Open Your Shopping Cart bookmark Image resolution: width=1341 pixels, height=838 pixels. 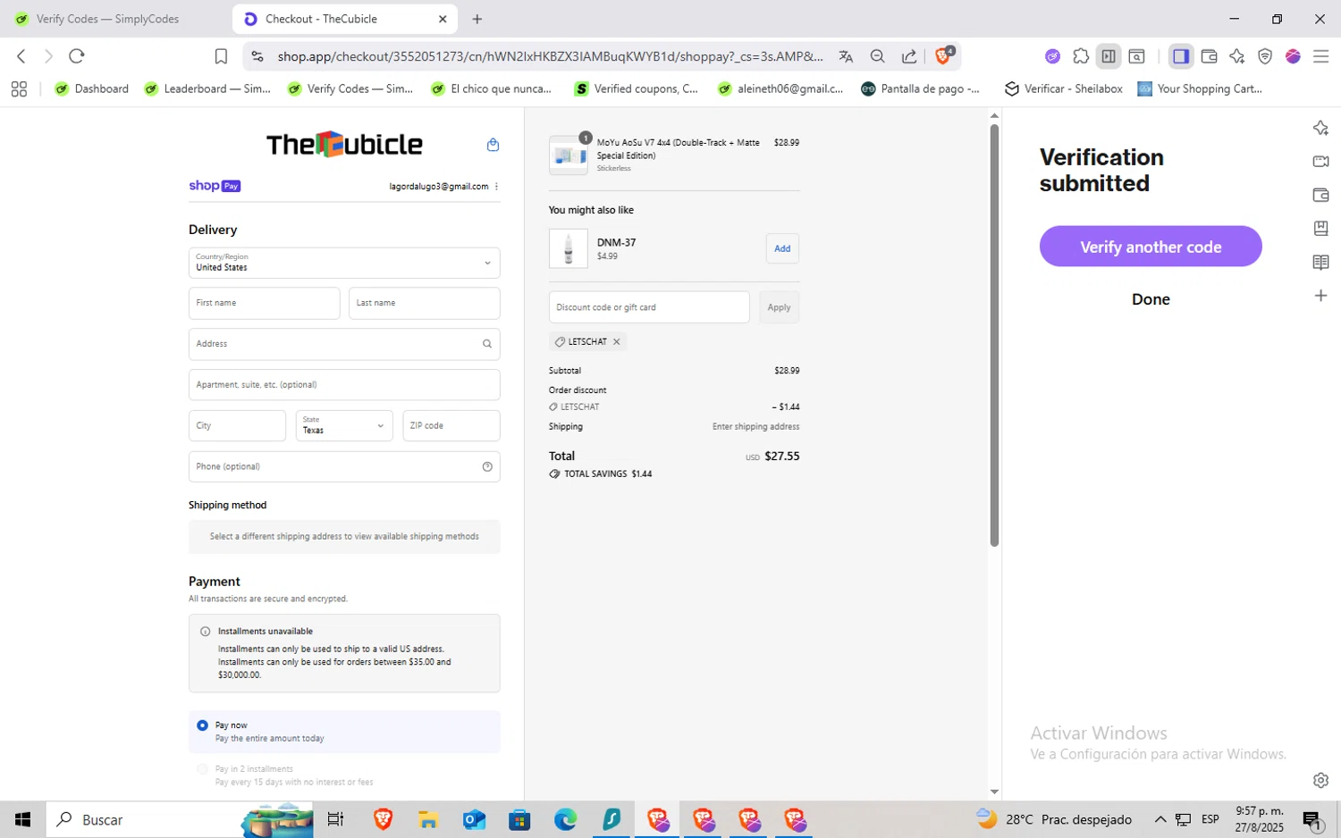click(x=1200, y=88)
